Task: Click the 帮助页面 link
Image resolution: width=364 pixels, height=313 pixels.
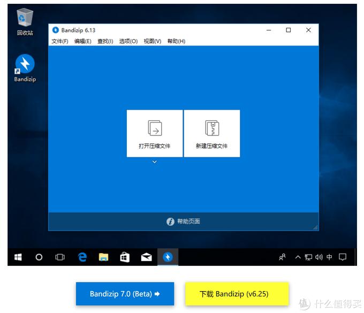Action: tap(188, 221)
